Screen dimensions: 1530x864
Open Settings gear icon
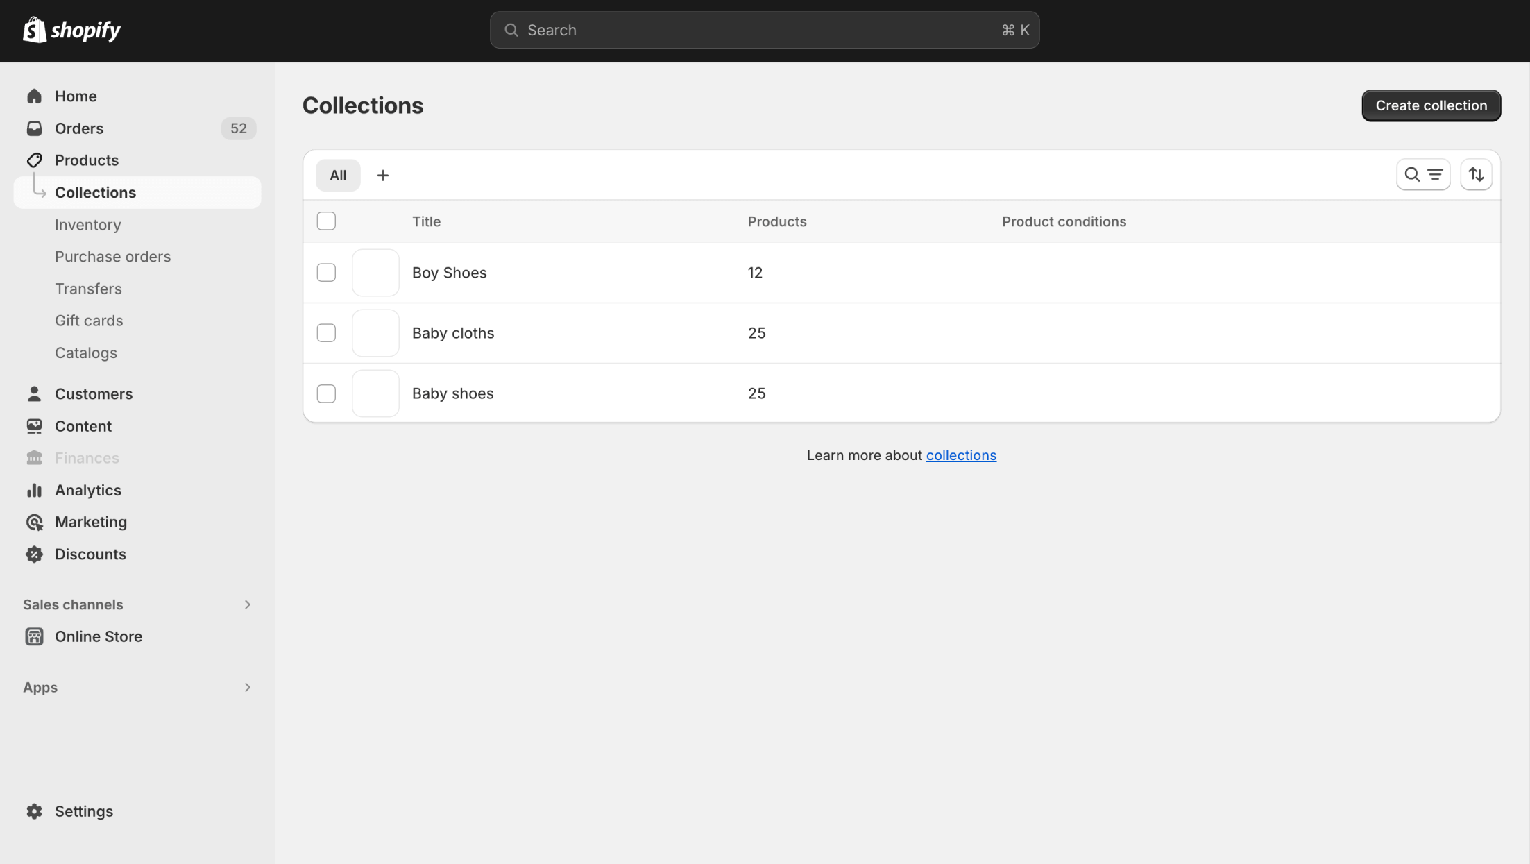[34, 811]
